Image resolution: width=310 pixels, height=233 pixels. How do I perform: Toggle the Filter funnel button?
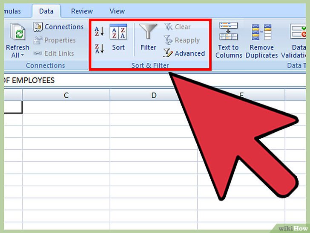click(x=148, y=37)
